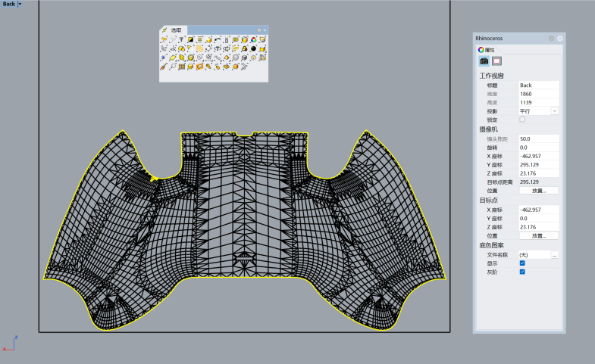The image size is (595, 364).
Task: Open the Back viewport title dropdown arrow
Action: (20, 4)
